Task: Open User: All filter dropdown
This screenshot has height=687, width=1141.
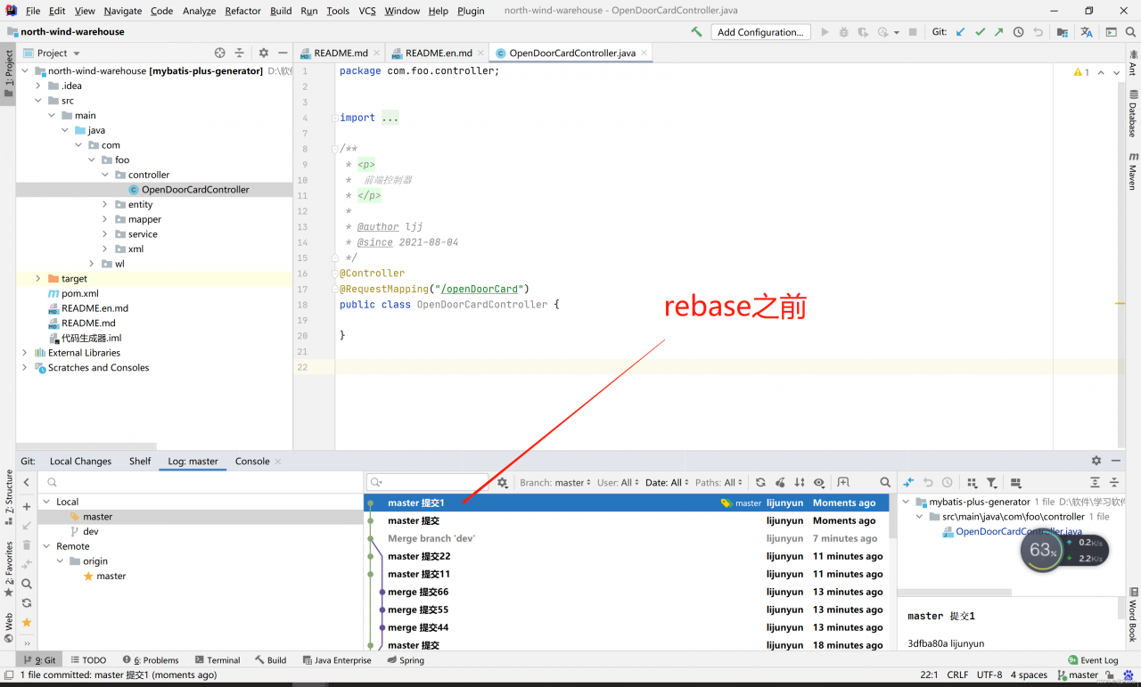Action: coord(618,482)
